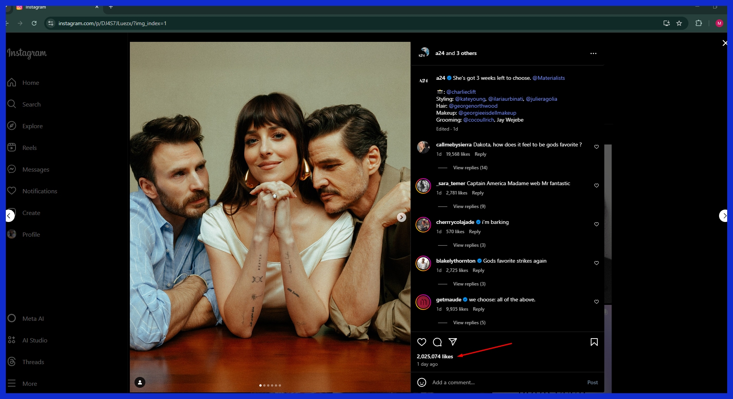The image size is (733, 399).
Task: Reply to cherrycolajade's comment
Action: (475, 232)
